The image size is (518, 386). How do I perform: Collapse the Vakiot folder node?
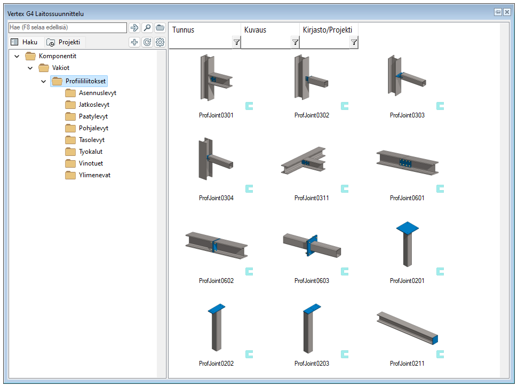[30, 68]
